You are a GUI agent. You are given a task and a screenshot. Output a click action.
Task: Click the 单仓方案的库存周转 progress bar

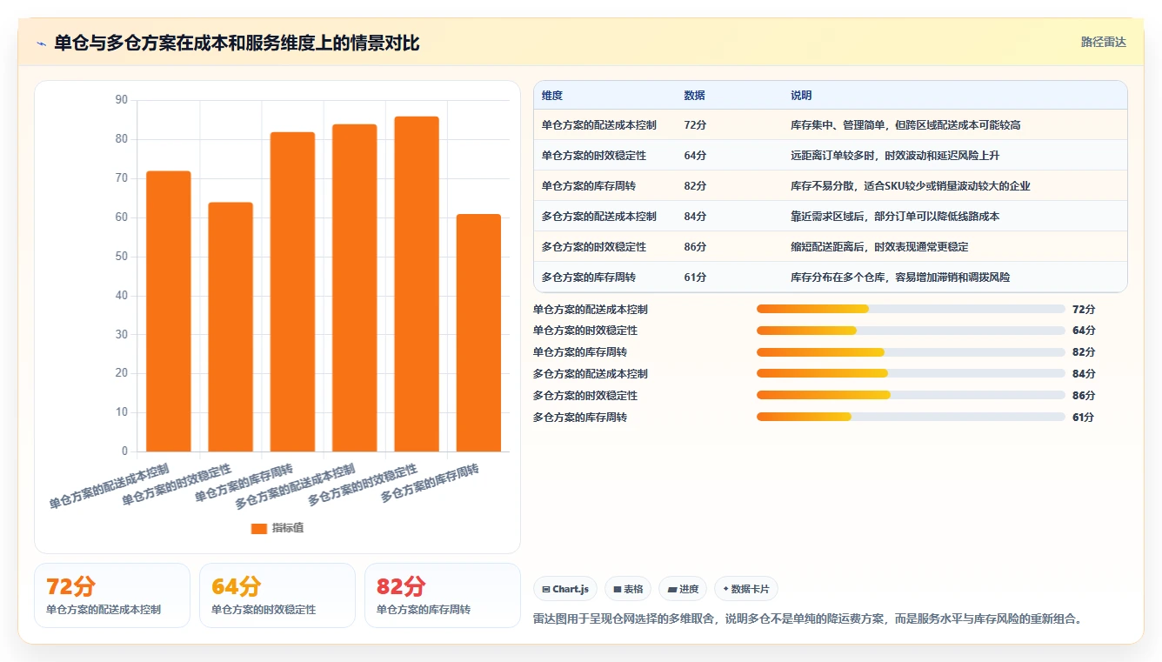click(911, 352)
